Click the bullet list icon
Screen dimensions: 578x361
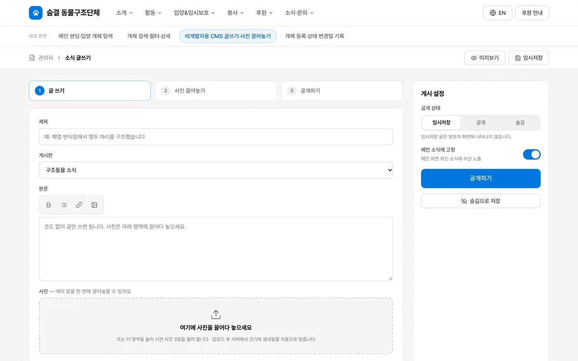64,205
